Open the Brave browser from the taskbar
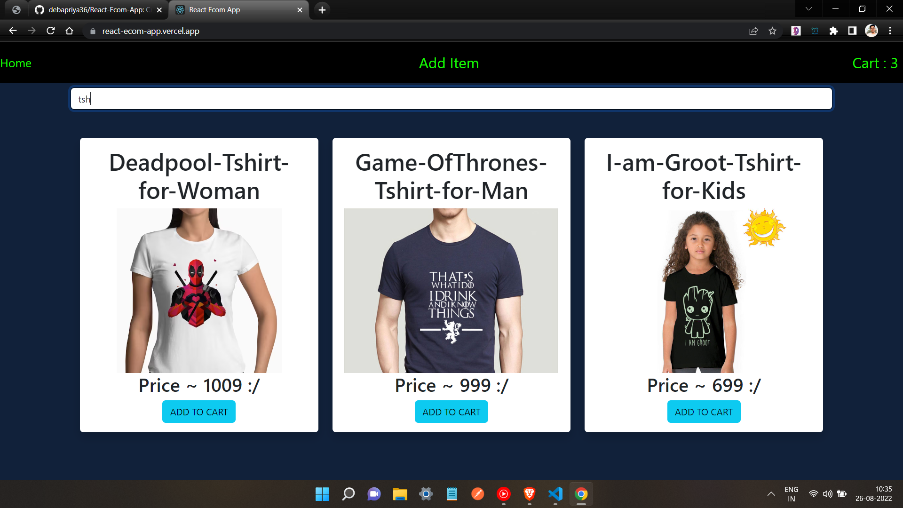903x508 pixels. [x=530, y=494]
